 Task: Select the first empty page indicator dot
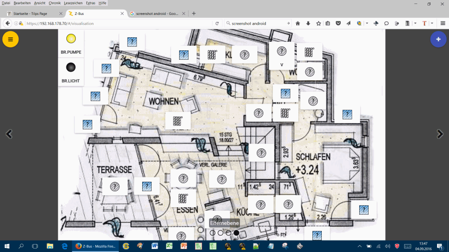pyautogui.click(x=213, y=233)
